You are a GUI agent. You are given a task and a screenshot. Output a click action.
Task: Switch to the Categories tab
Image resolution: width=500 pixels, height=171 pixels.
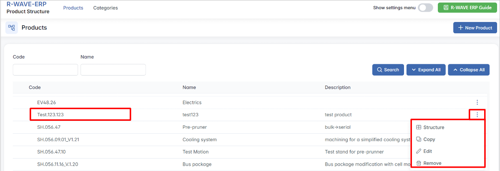point(105,8)
